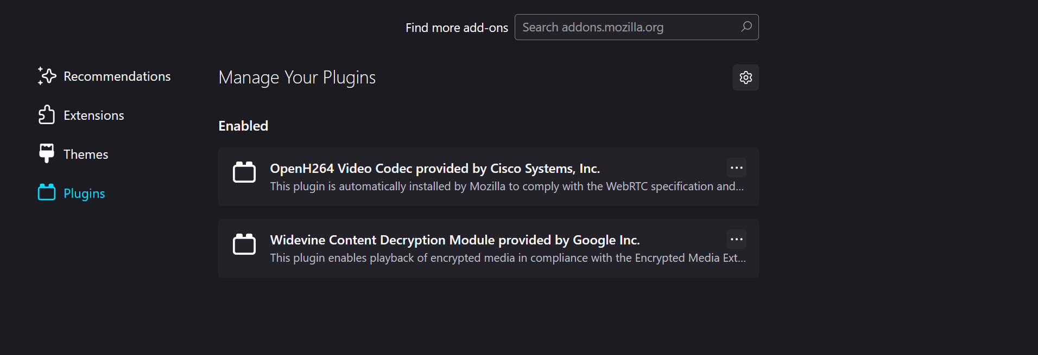Switch to the Themes section

(x=85, y=153)
